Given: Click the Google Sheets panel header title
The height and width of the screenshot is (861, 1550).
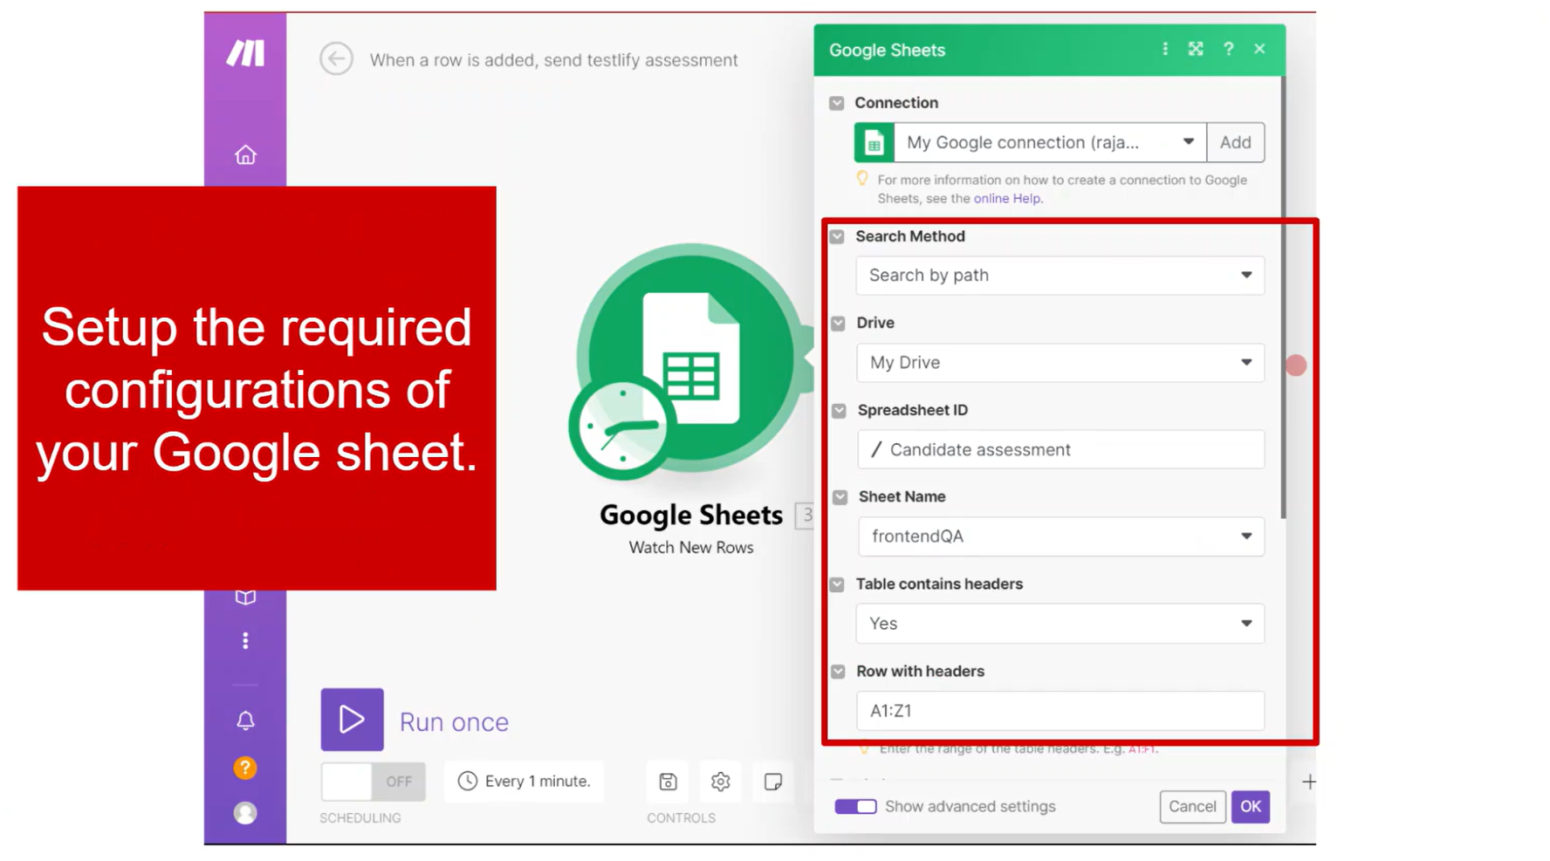Looking at the screenshot, I should [x=887, y=50].
